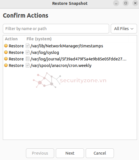Select the /var/log/journal file path entry

click(78, 59)
